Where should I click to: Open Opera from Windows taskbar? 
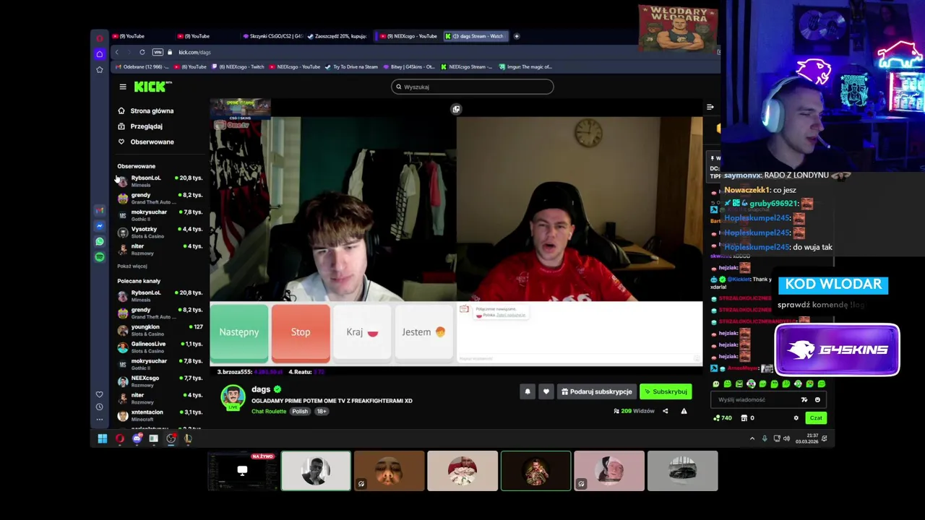[120, 438]
